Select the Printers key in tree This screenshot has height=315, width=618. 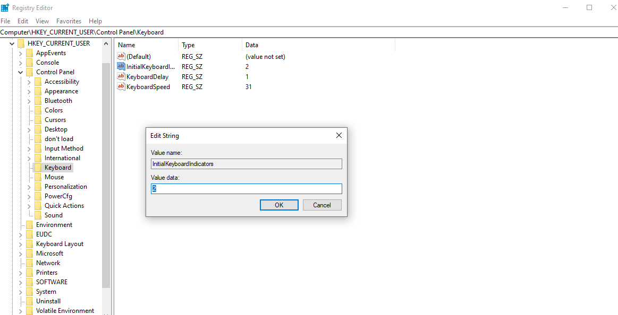47,273
